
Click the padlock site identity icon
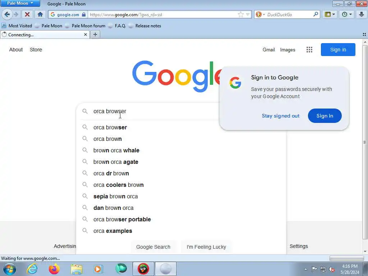pyautogui.click(x=84, y=14)
